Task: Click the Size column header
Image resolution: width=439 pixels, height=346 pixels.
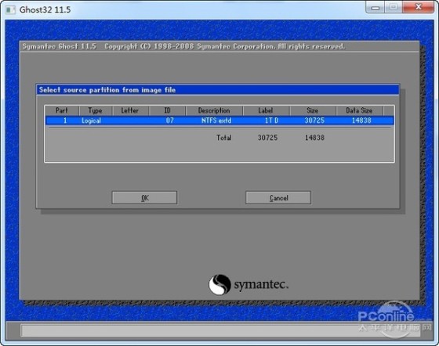Action: pos(313,110)
